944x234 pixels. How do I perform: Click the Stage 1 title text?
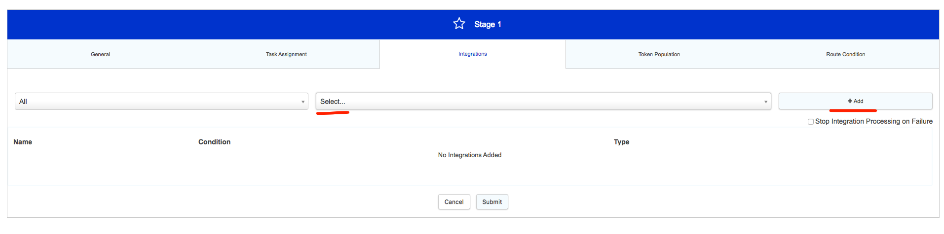click(x=488, y=24)
